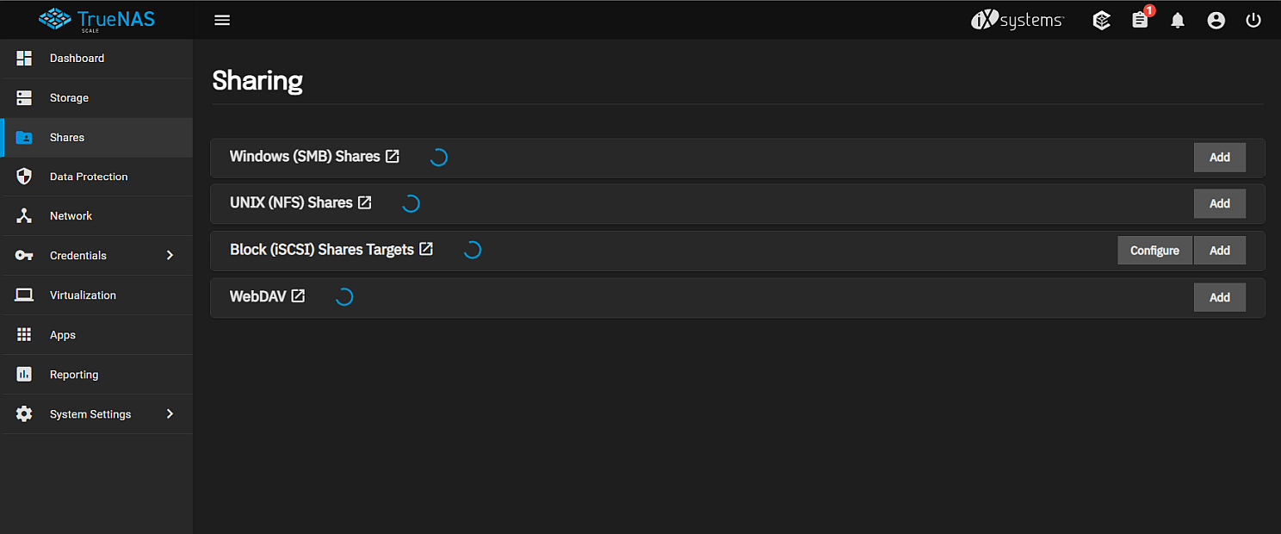This screenshot has height=534, width=1281.
Task: Expand the Credentials submenu chevron
Action: click(x=170, y=255)
